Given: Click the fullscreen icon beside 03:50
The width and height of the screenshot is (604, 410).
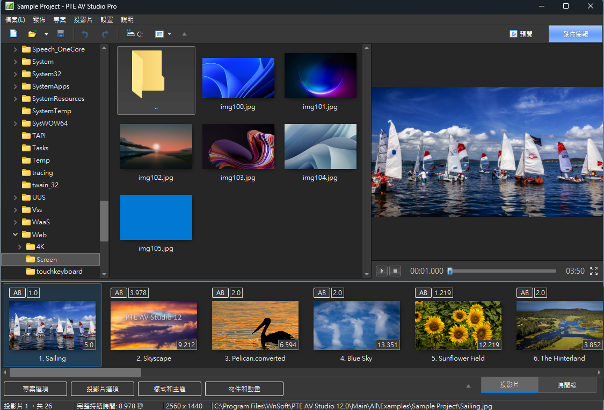Looking at the screenshot, I should (594, 271).
